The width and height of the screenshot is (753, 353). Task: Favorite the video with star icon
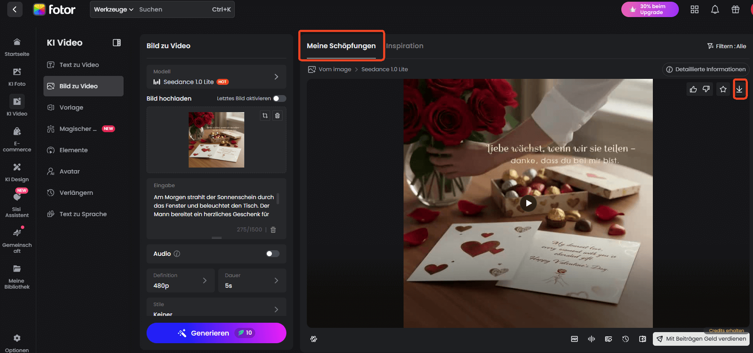coord(723,89)
